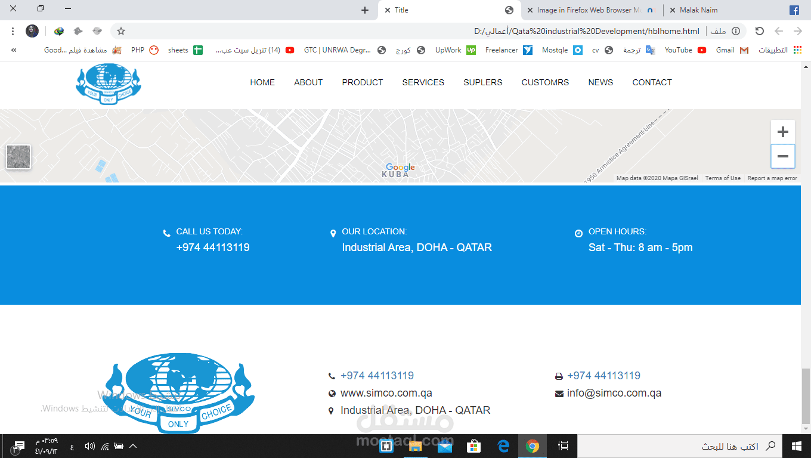Screen dimensions: 811x458
Task: Show hidden system tray icons
Action: coord(133,446)
